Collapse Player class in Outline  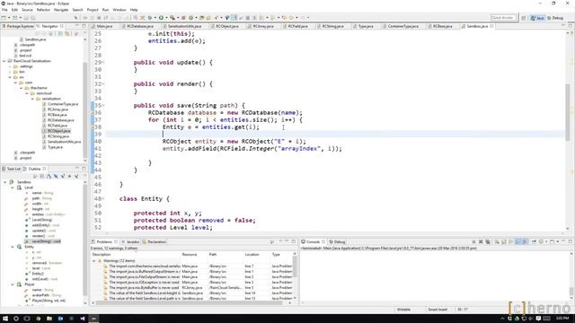click(x=13, y=284)
